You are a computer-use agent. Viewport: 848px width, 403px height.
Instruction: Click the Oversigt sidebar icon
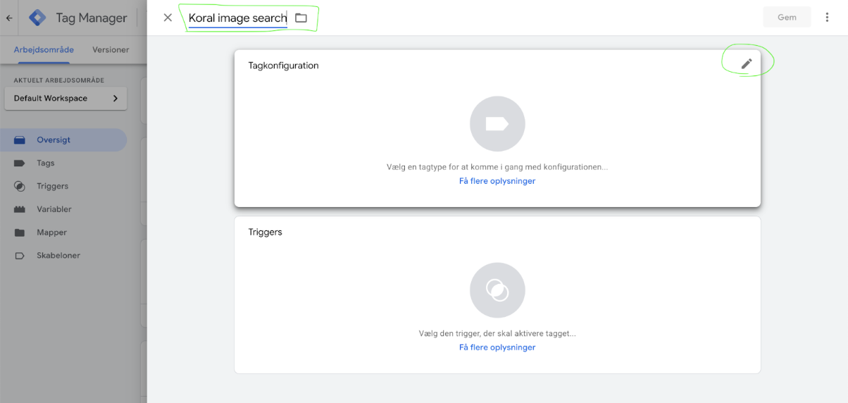(x=20, y=139)
